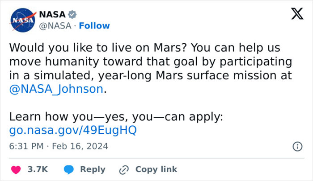Follow the NASA account

coord(94,26)
